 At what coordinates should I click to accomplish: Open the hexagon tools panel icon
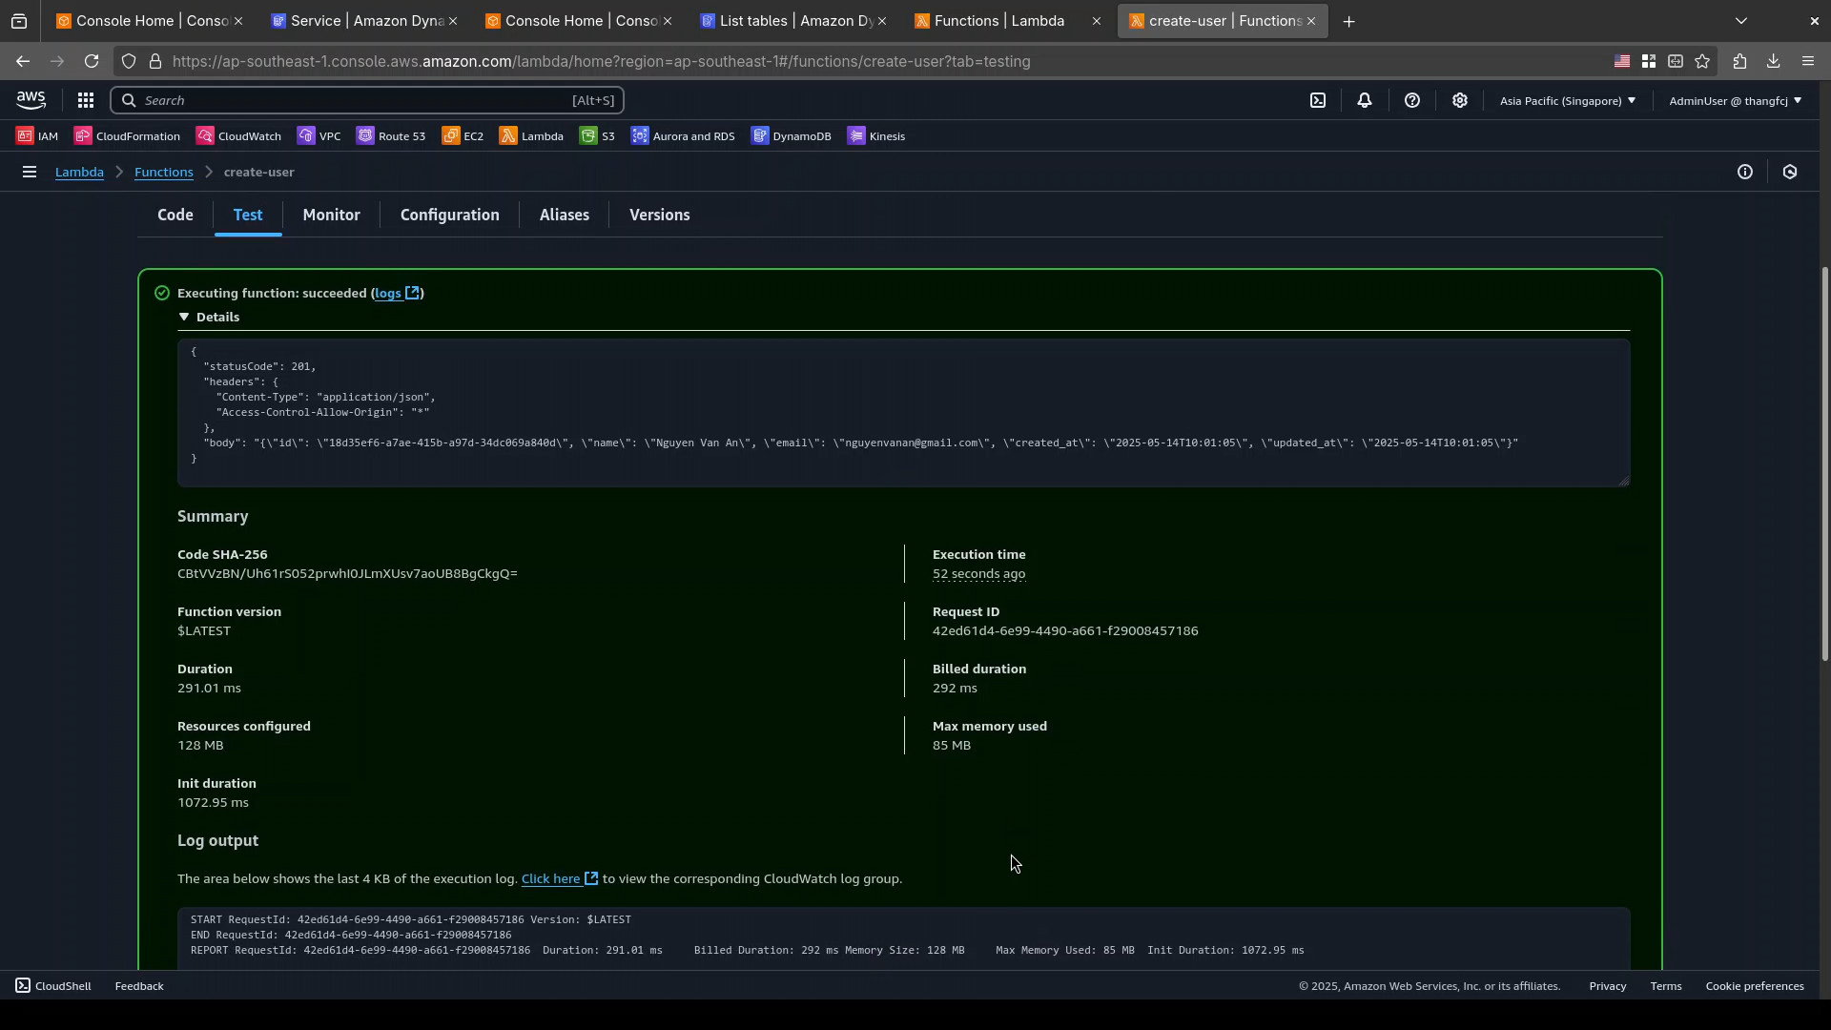click(1790, 173)
